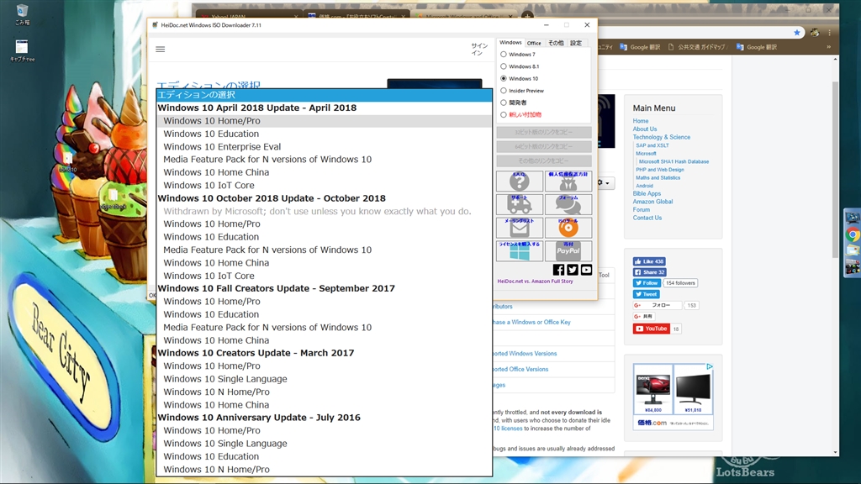861x484 pixels.
Task: Select the Windows 8.1 radio button
Action: click(504, 66)
